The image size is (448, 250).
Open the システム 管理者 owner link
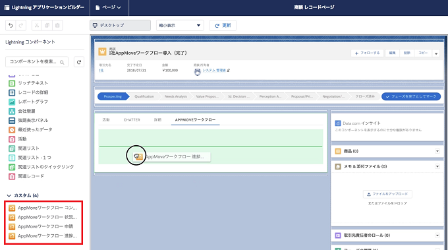(214, 71)
